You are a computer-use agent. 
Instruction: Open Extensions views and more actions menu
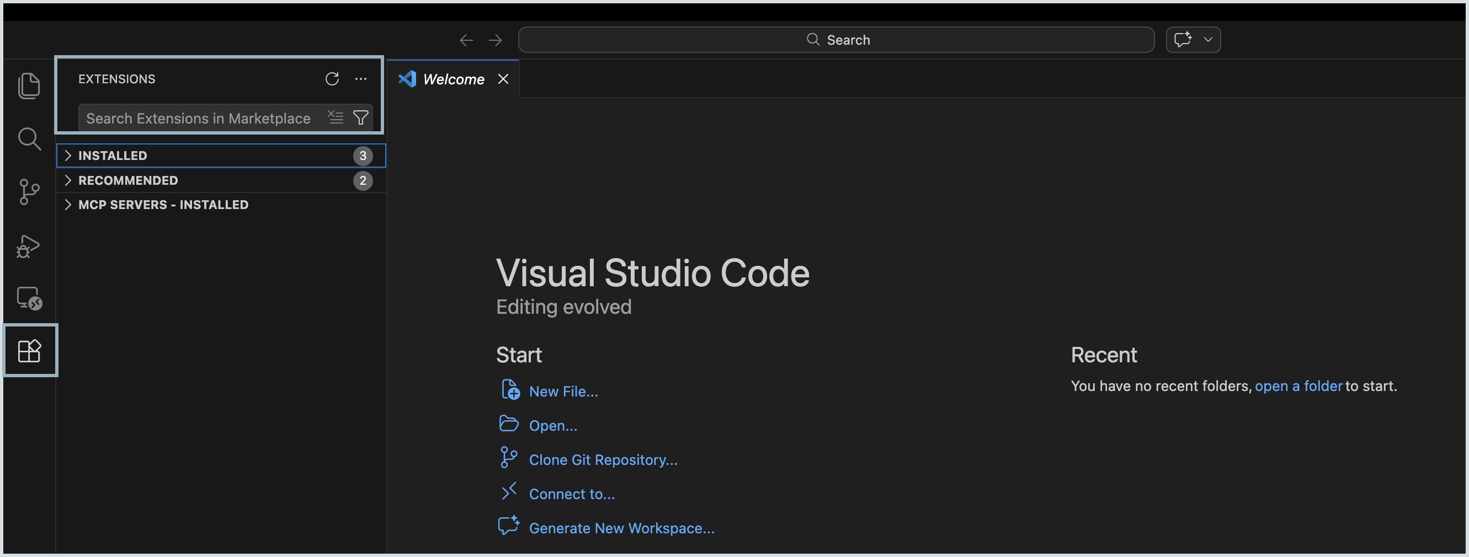pos(361,79)
